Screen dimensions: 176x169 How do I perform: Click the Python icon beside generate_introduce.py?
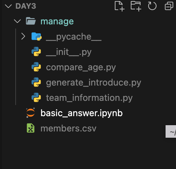[36, 82]
